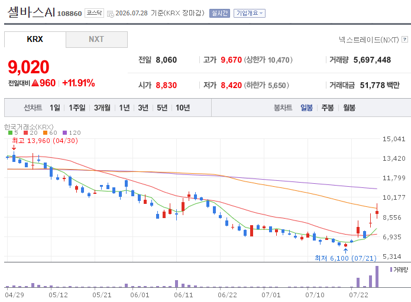The height and width of the screenshot is (302, 411).
Task: Select the 10년 line chart period
Action: (x=183, y=108)
